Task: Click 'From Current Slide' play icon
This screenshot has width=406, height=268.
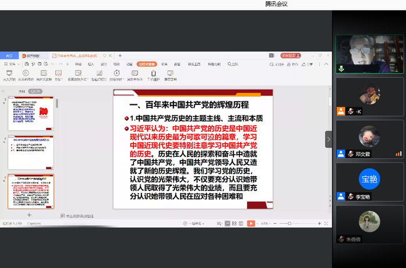Action: click(x=26, y=73)
